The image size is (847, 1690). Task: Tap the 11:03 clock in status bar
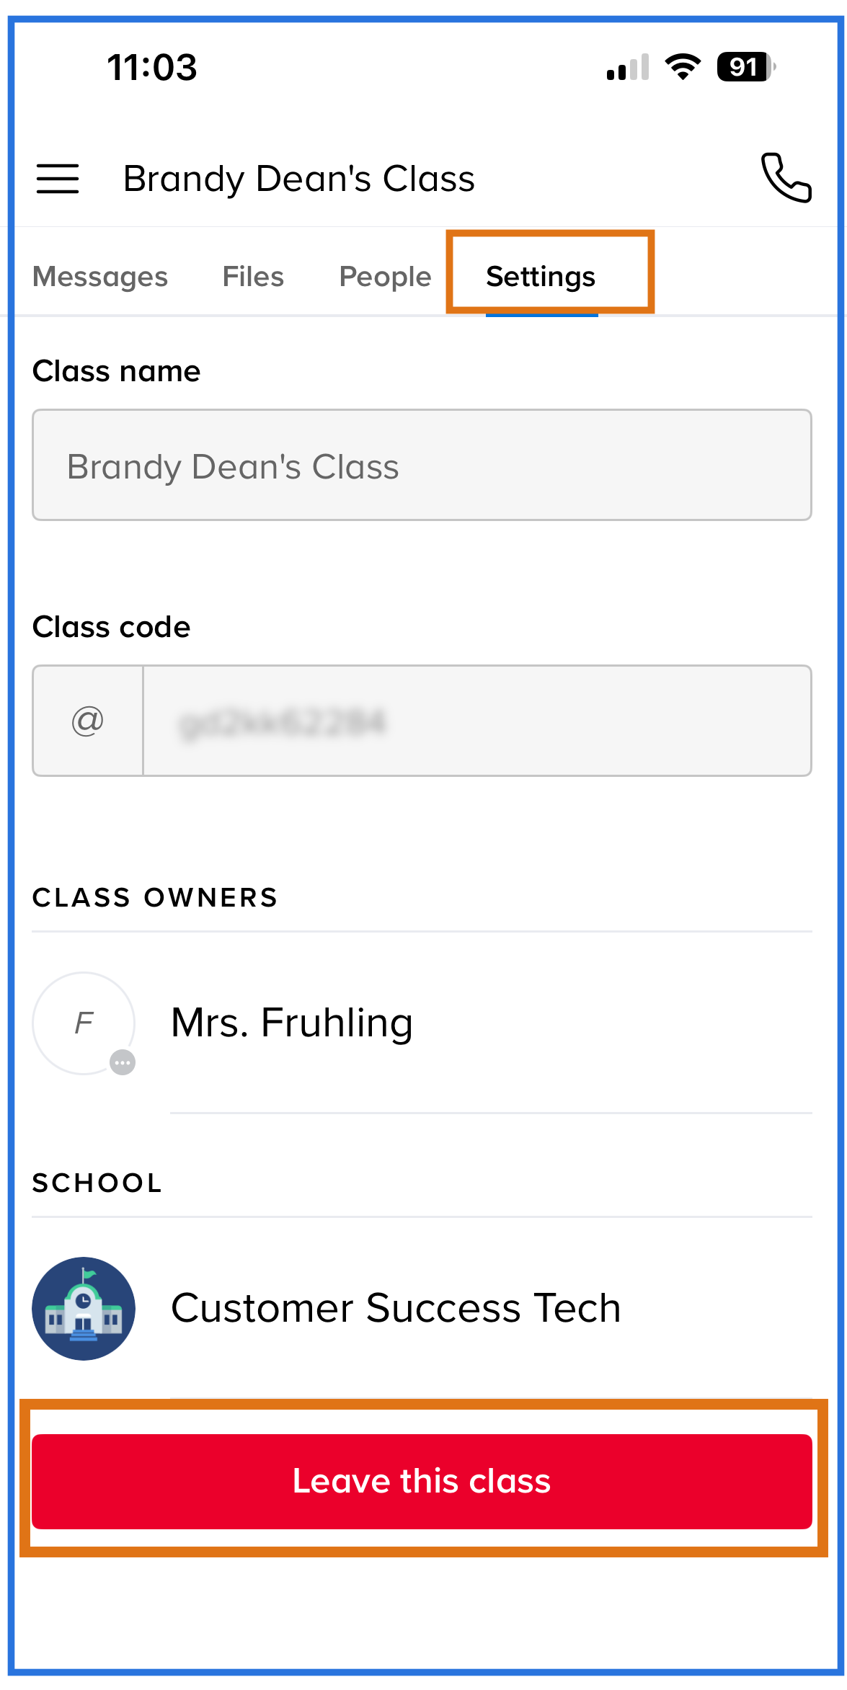coord(152,68)
